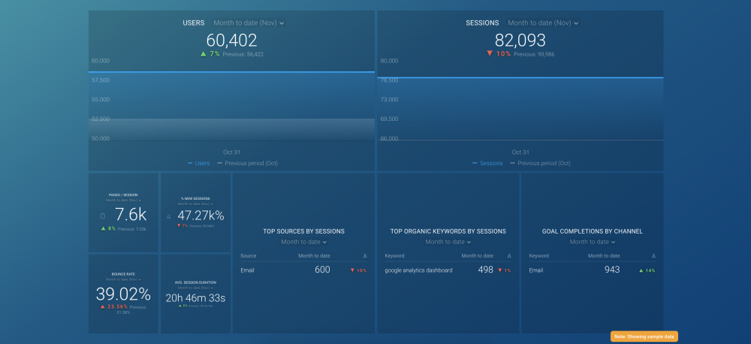
Task: Open the Users date range dropdown
Action: [249, 23]
